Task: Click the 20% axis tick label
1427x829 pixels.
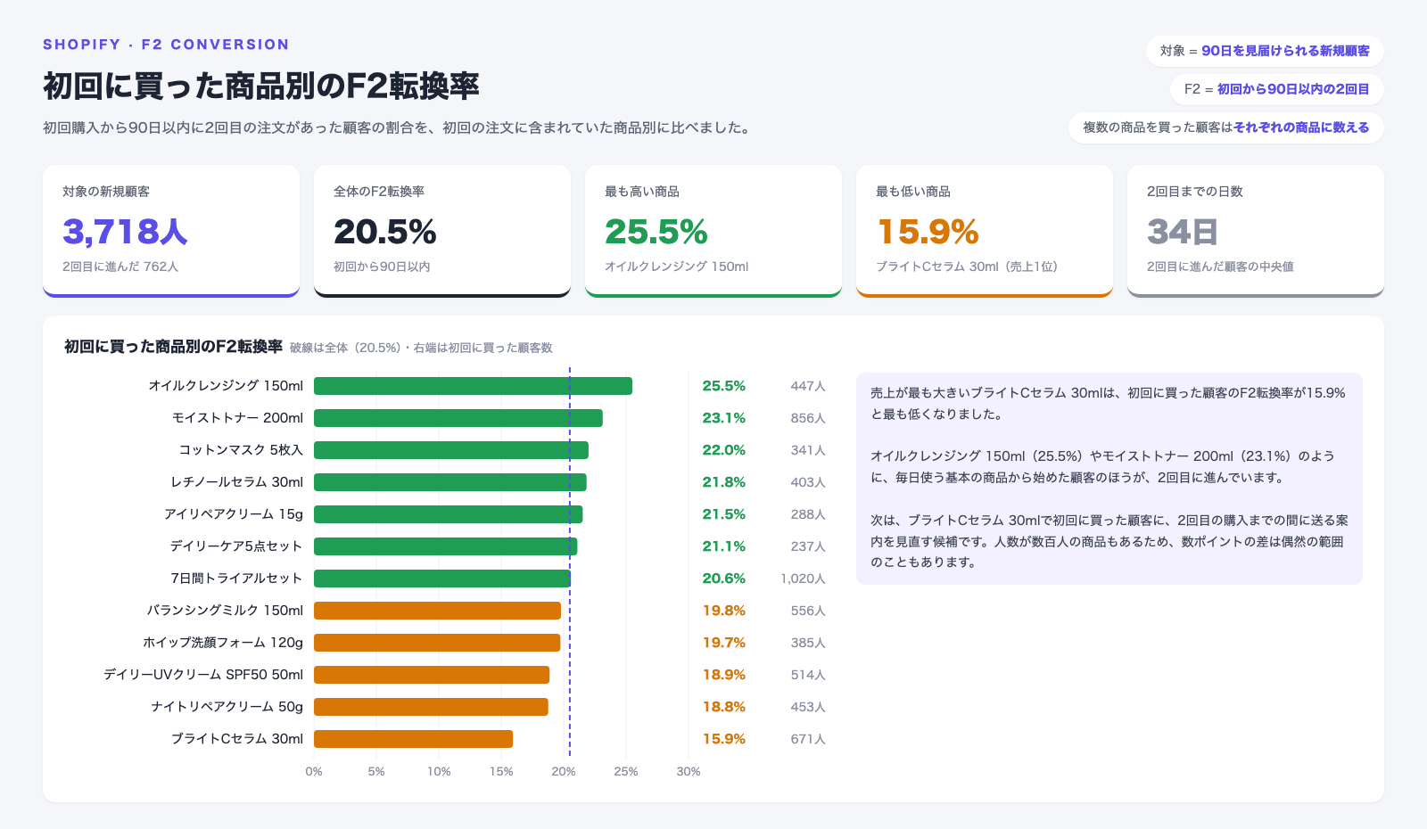Action: pyautogui.click(x=564, y=772)
